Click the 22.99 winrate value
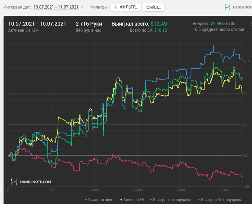Viewport: 252px width, 204px height. pos(216,23)
